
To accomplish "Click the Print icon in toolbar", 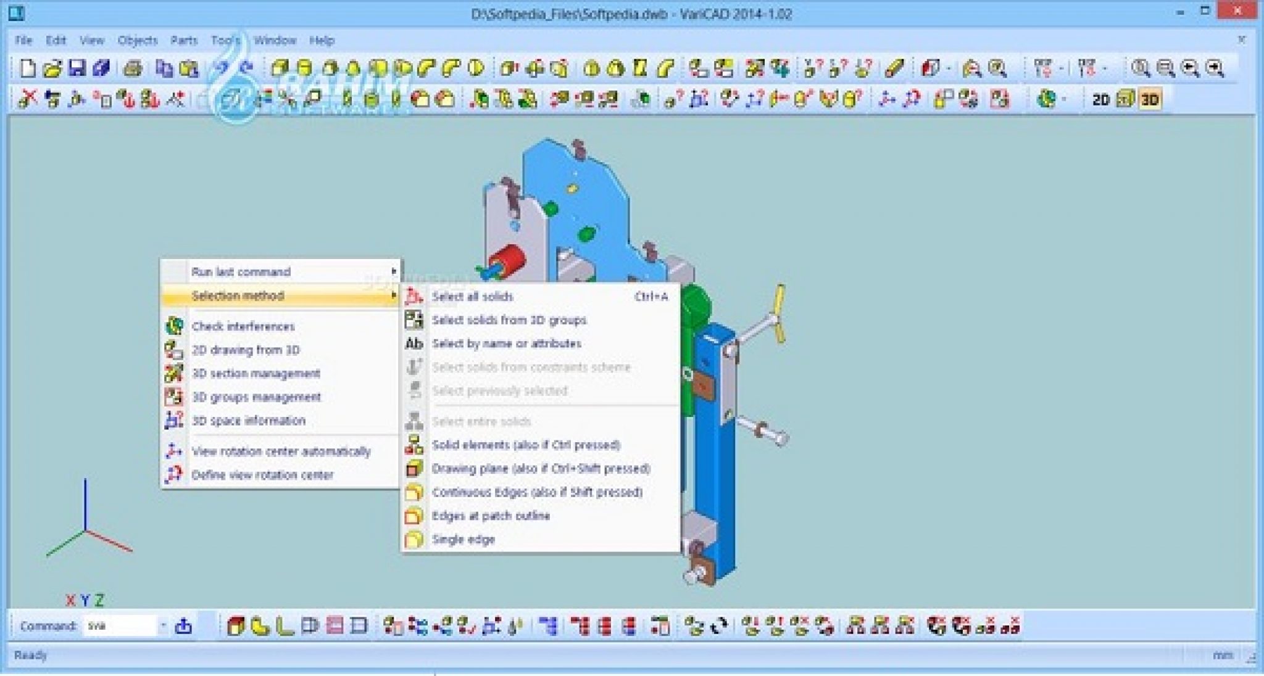I will tap(133, 68).
